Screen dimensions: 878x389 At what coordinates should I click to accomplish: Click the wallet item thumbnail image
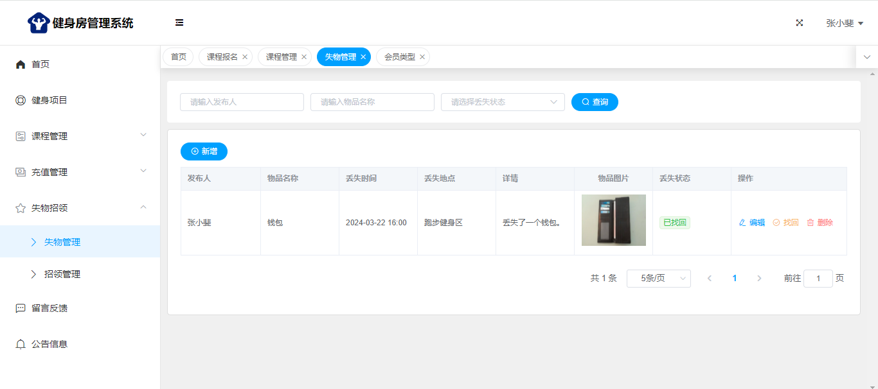coord(613,220)
